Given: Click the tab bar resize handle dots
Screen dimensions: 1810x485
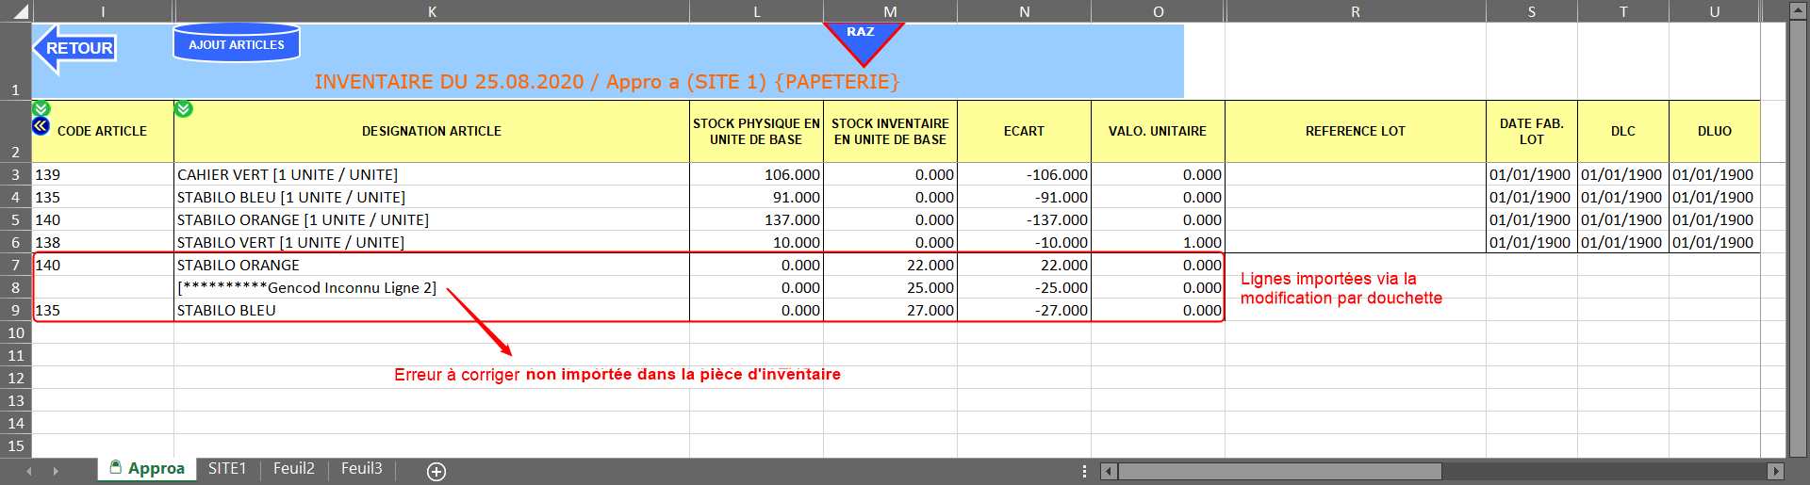Looking at the screenshot, I should 1084,471.
